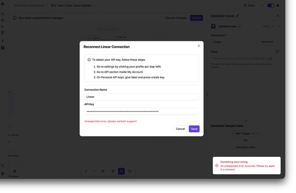Click the v0.2.3 version label
296x193 pixels.
266,26
